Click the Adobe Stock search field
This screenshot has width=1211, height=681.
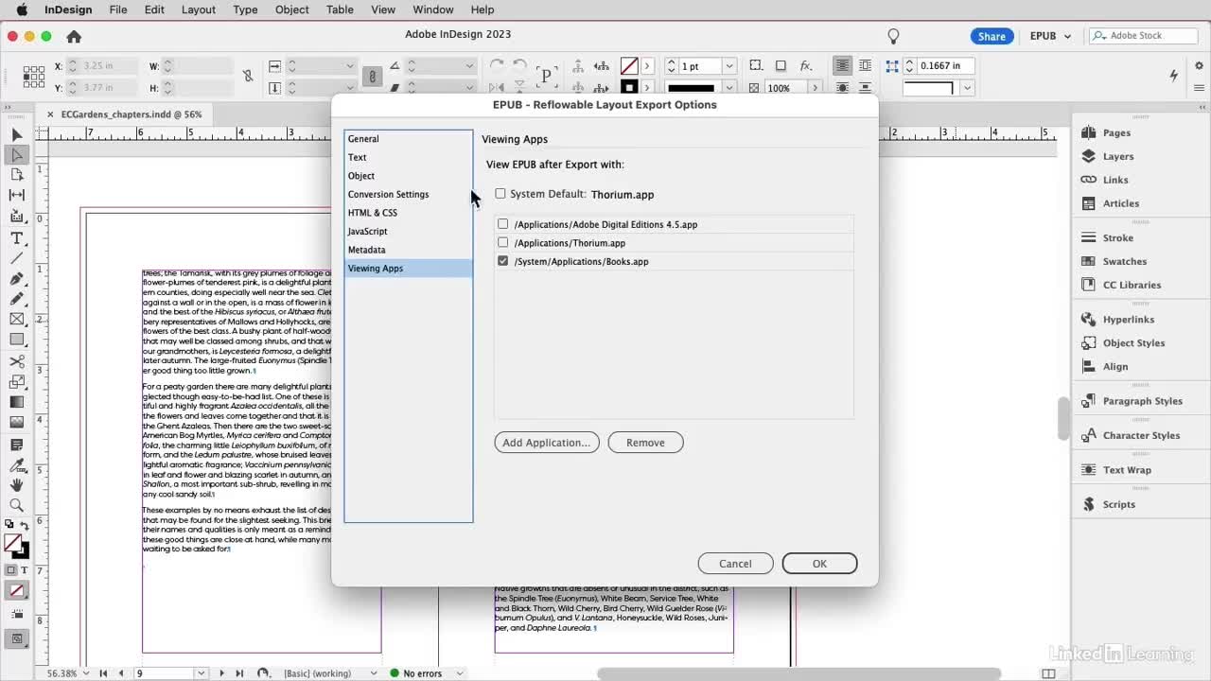(x=1144, y=36)
